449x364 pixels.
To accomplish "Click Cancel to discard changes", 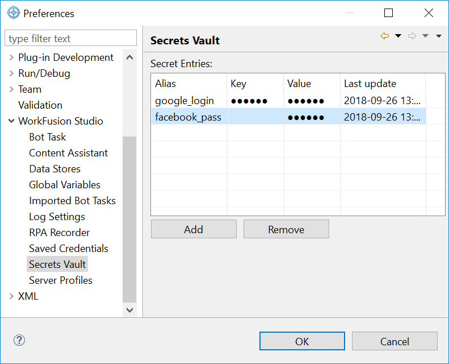I will 395,341.
